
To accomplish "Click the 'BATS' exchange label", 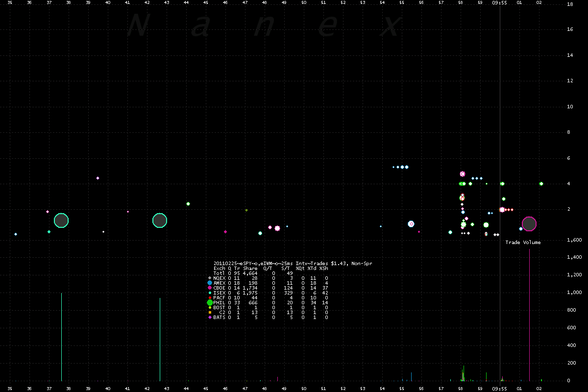I will click(x=220, y=317).
